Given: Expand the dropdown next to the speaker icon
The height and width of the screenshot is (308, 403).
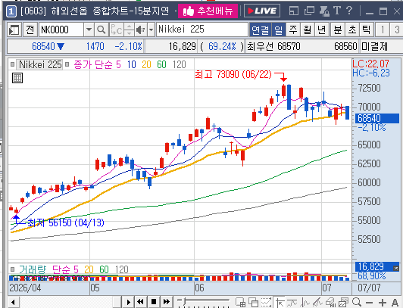Looking at the screenshot, I should [x=152, y=30].
